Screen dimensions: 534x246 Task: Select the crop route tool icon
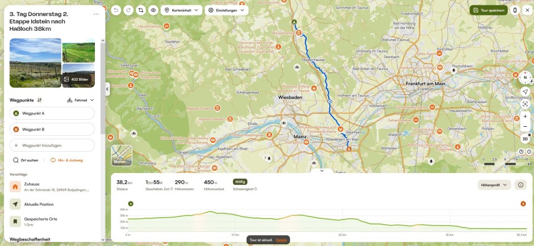[141, 10]
